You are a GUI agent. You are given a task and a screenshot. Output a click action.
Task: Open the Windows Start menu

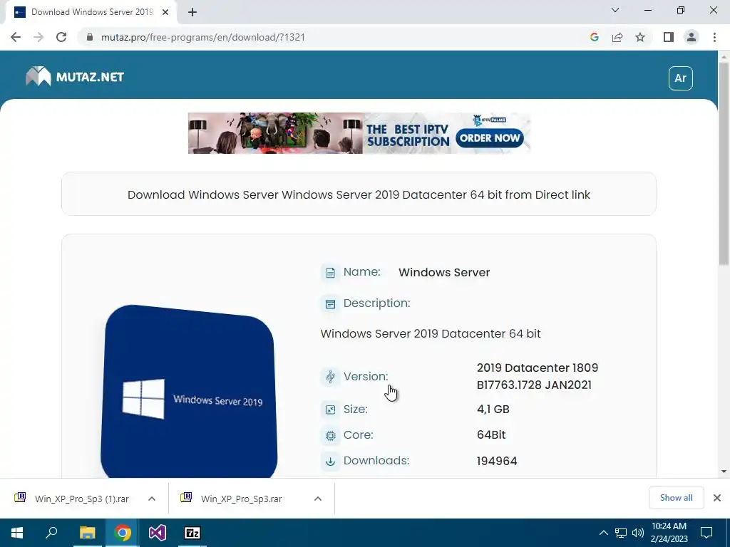pos(17,533)
